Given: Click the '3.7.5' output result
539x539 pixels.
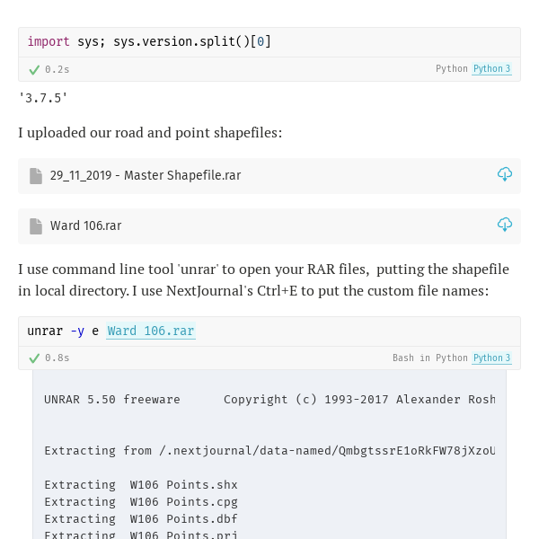Looking at the screenshot, I should 43,98.
